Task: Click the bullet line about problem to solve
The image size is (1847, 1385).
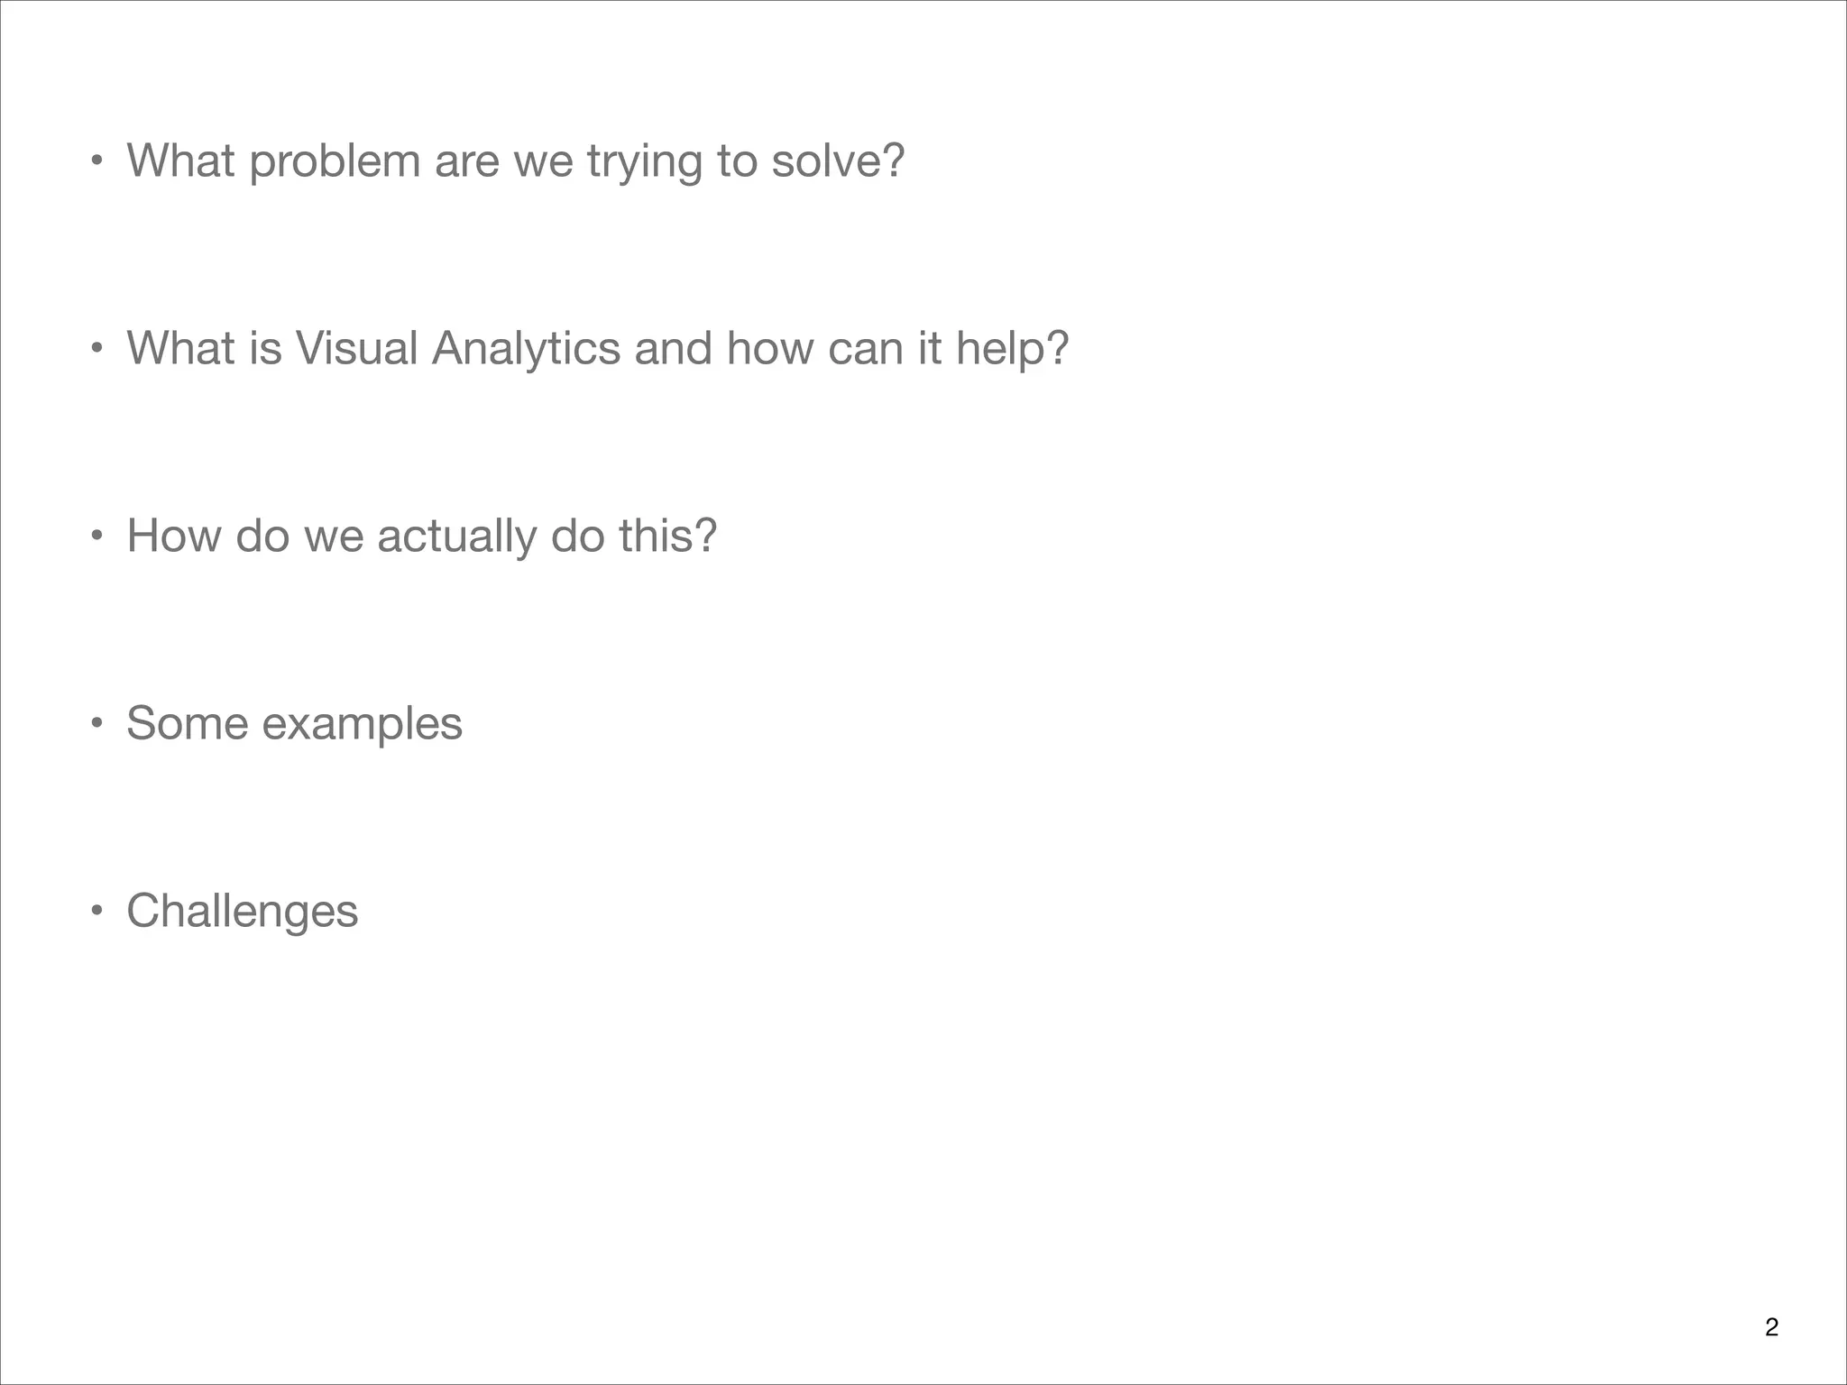Action: point(514,161)
